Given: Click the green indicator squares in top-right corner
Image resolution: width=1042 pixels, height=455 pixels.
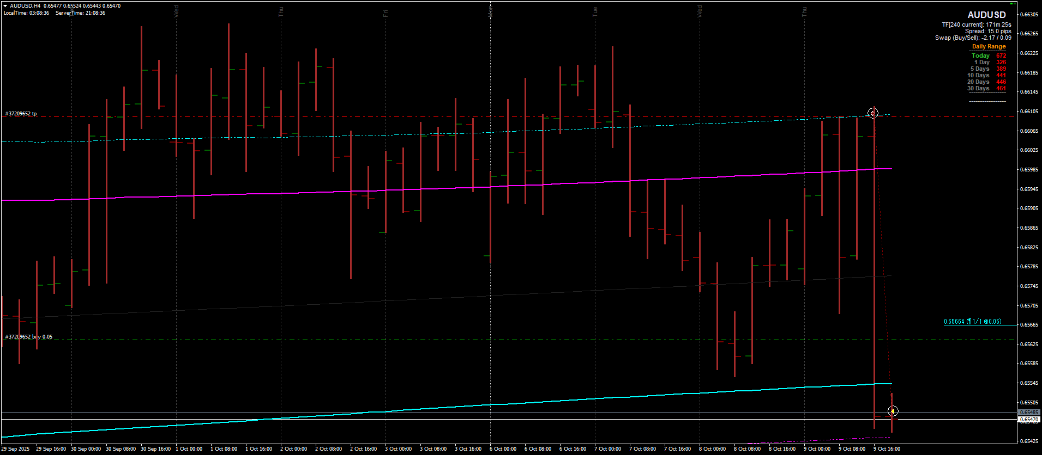Looking at the screenshot, I should [1012, 3].
